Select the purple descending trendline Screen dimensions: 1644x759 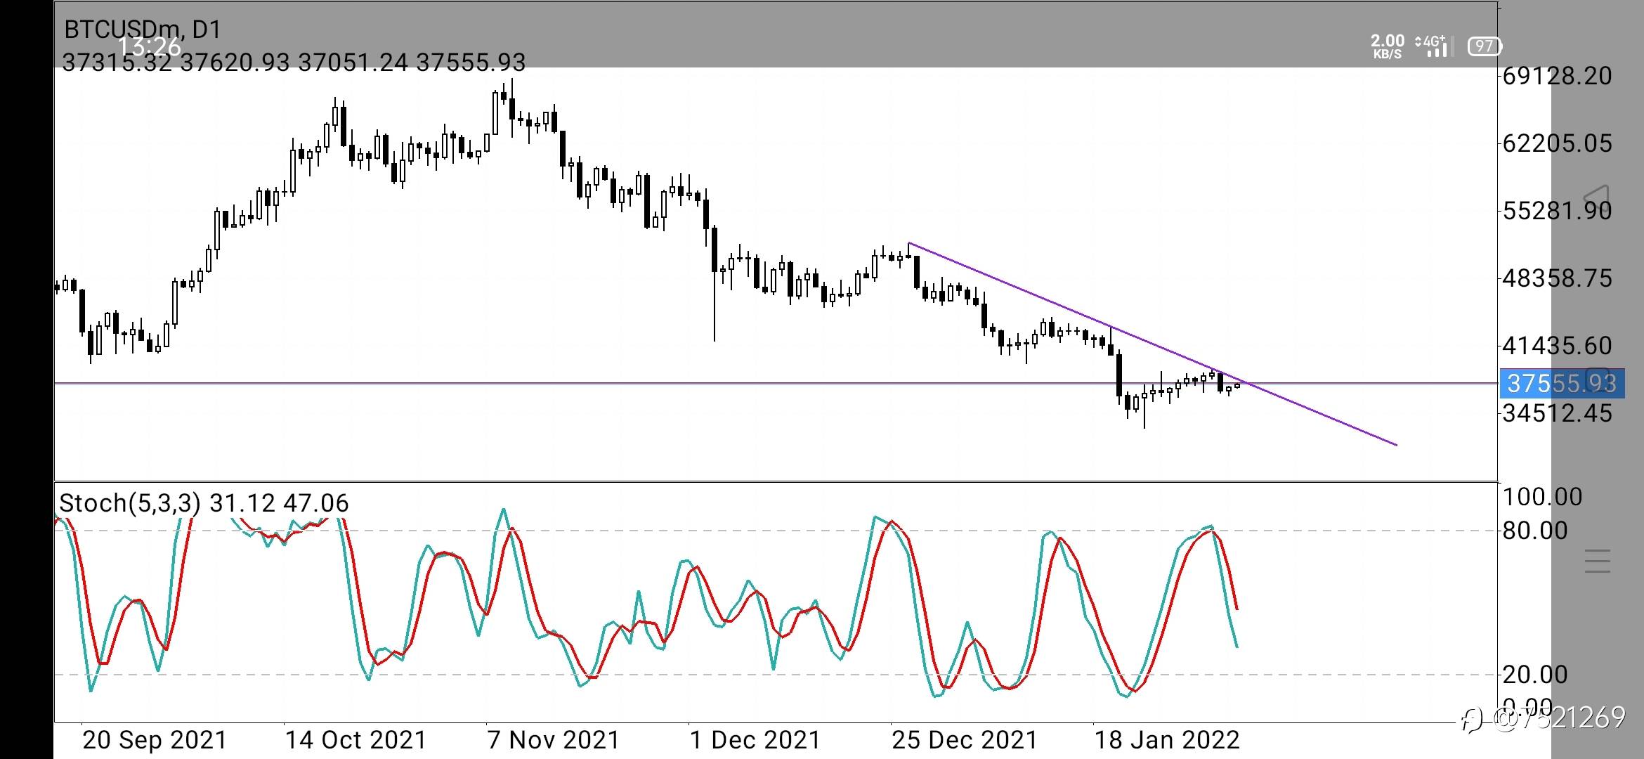tap(1152, 344)
